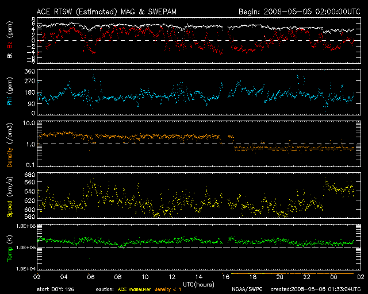Image resolution: width=368 pixels, height=294 pixels.
Task: Click the UTC(hours) x-axis label
Action: point(198,284)
